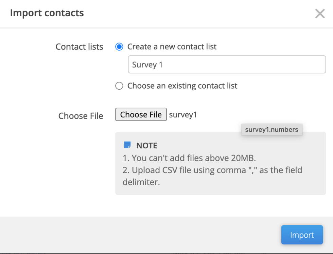The width and height of the screenshot is (333, 254).
Task: Click the 20MB file limit note line
Action: (189, 158)
